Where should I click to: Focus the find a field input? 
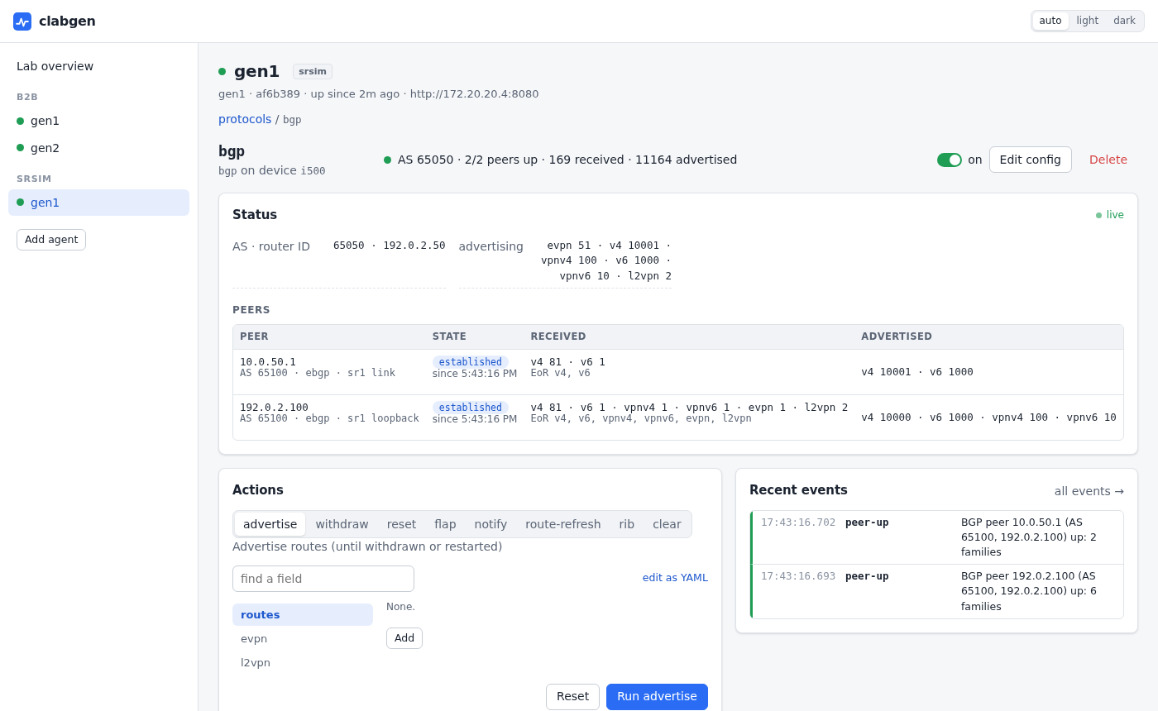pos(323,579)
